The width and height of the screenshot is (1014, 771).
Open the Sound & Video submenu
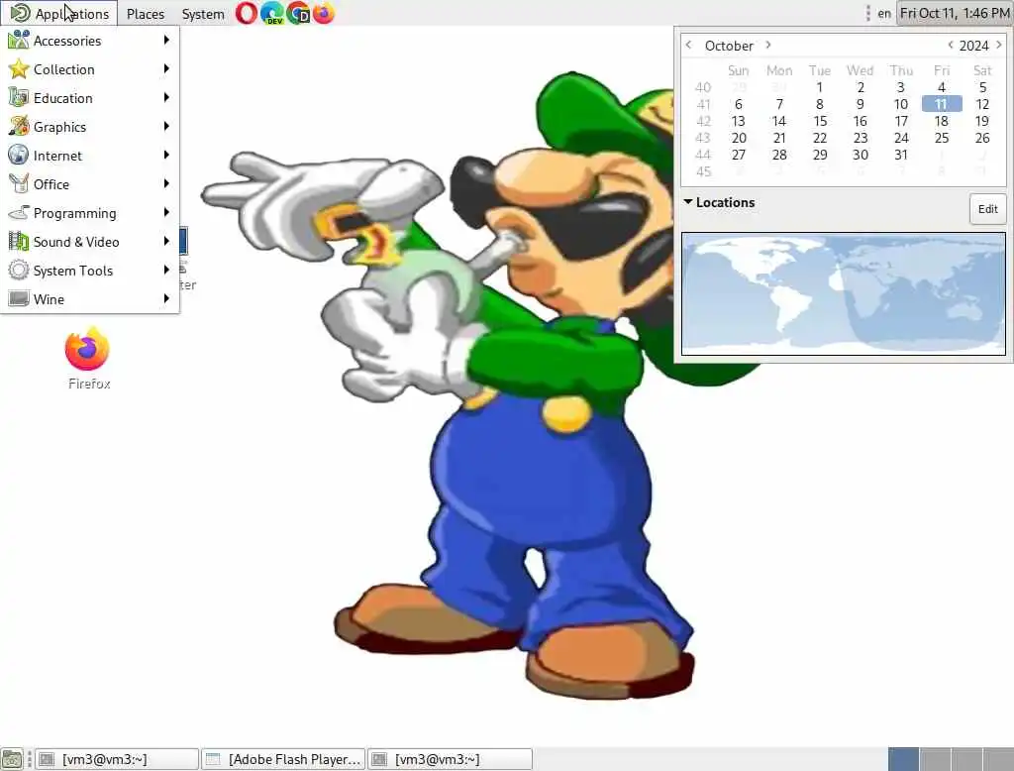coord(90,242)
